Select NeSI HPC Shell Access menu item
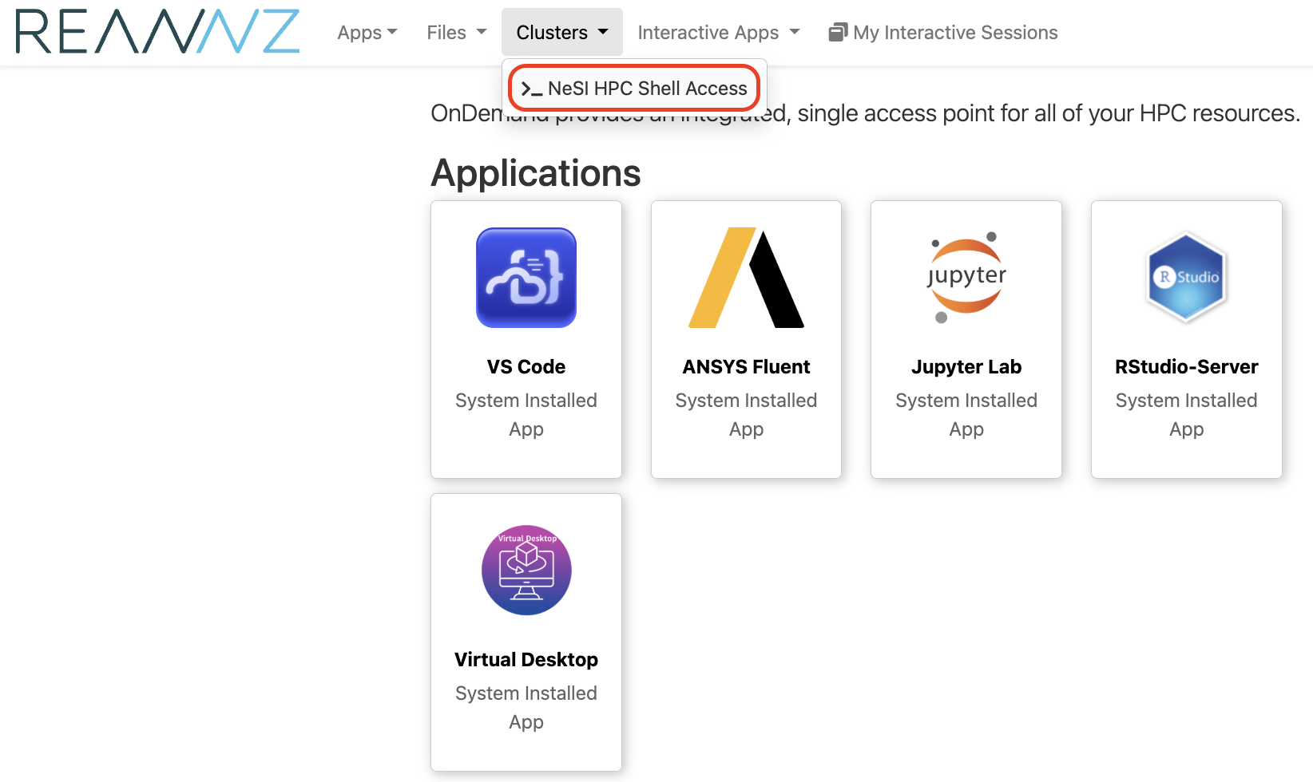Image resolution: width=1313 pixels, height=782 pixels. 647,89
